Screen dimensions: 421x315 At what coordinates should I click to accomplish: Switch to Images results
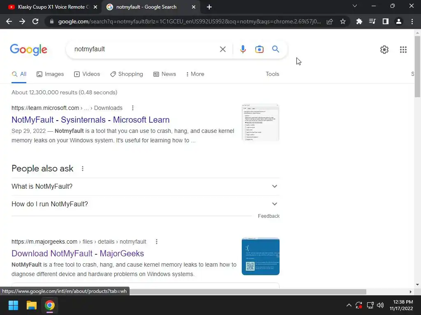click(x=50, y=74)
